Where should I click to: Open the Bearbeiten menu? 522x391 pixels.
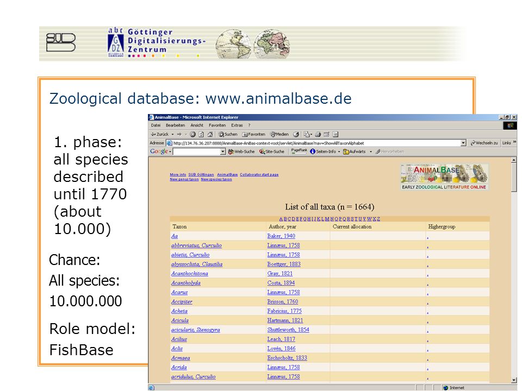click(x=175, y=125)
